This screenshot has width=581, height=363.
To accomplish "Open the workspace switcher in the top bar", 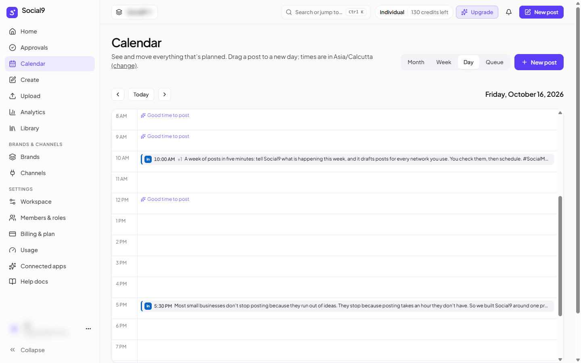I will [134, 12].
